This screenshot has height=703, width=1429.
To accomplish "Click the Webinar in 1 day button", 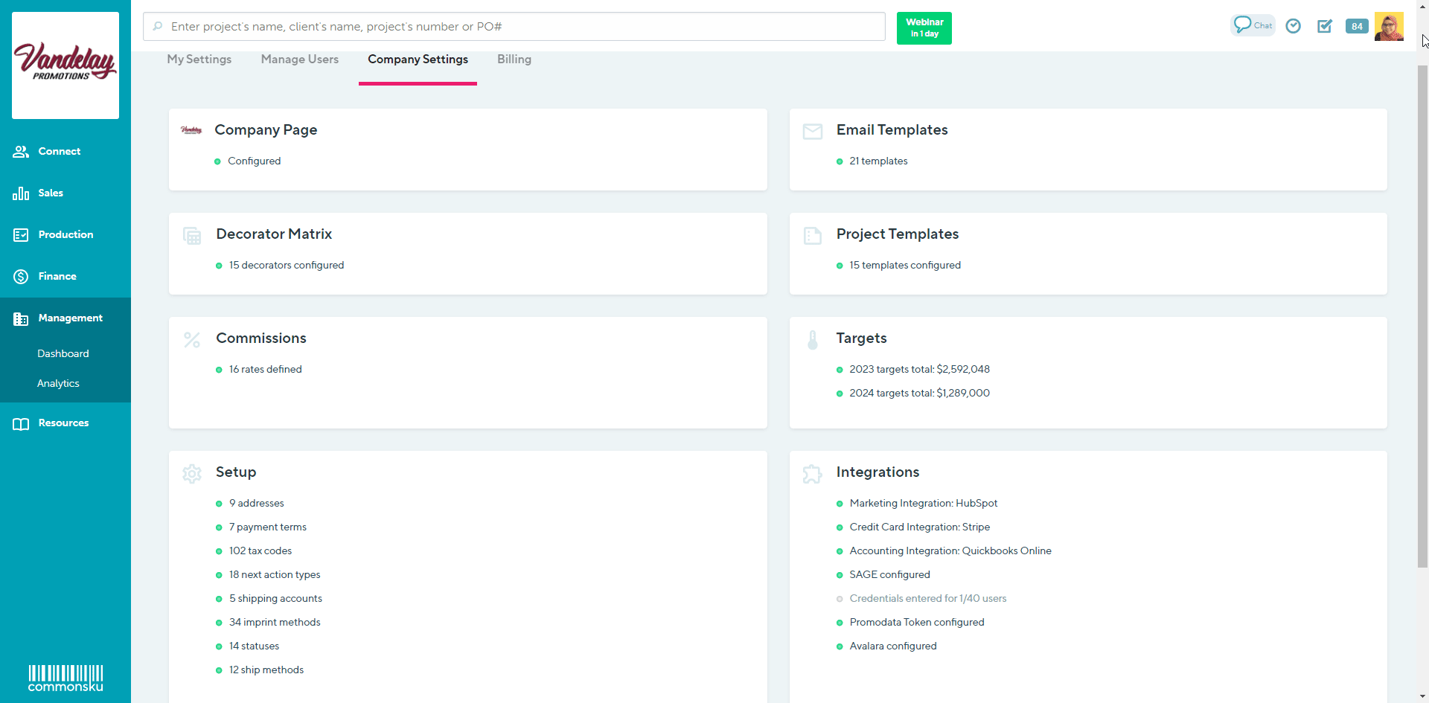I will (924, 28).
